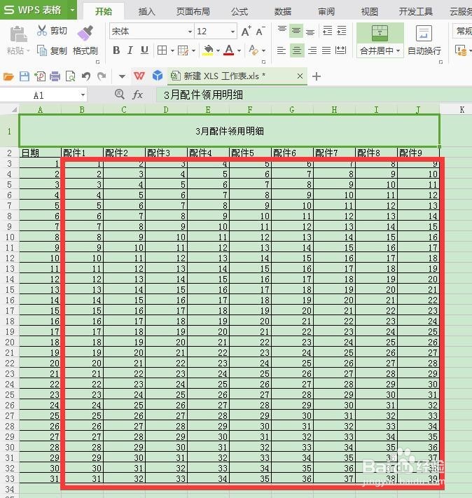Click the Paste (粘贴) clipboard icon

point(18,34)
